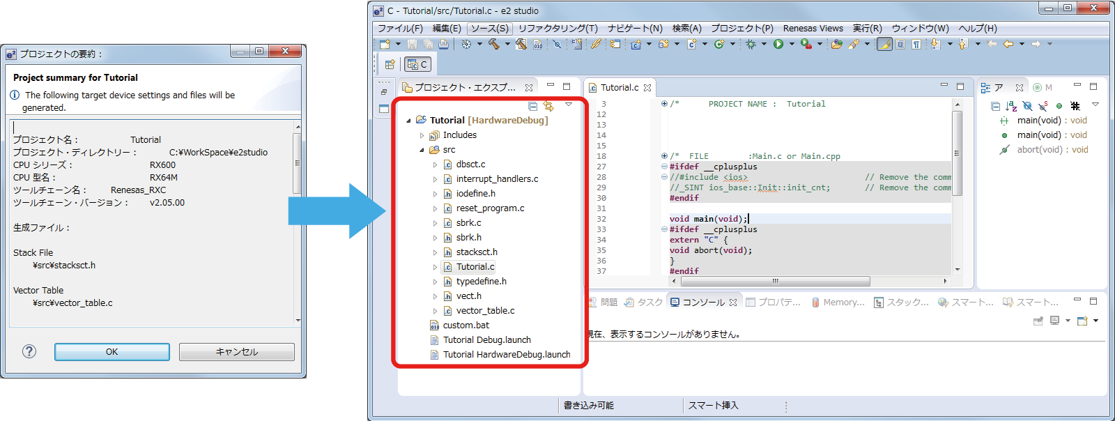This screenshot has width=1115, height=421.
Task: Click the help button in summary dialog
Action: [x=29, y=351]
